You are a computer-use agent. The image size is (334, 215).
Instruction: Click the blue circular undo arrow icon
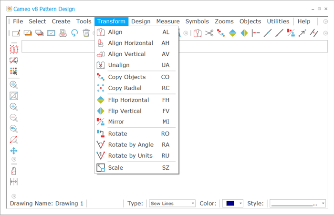74,33
